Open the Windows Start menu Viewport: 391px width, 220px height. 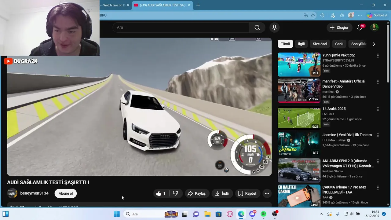click(x=117, y=214)
